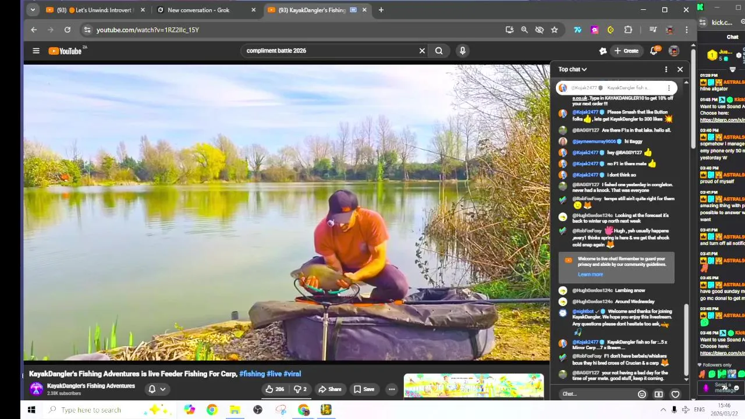
Task: Open live chat three-dot options
Action: (x=666, y=69)
